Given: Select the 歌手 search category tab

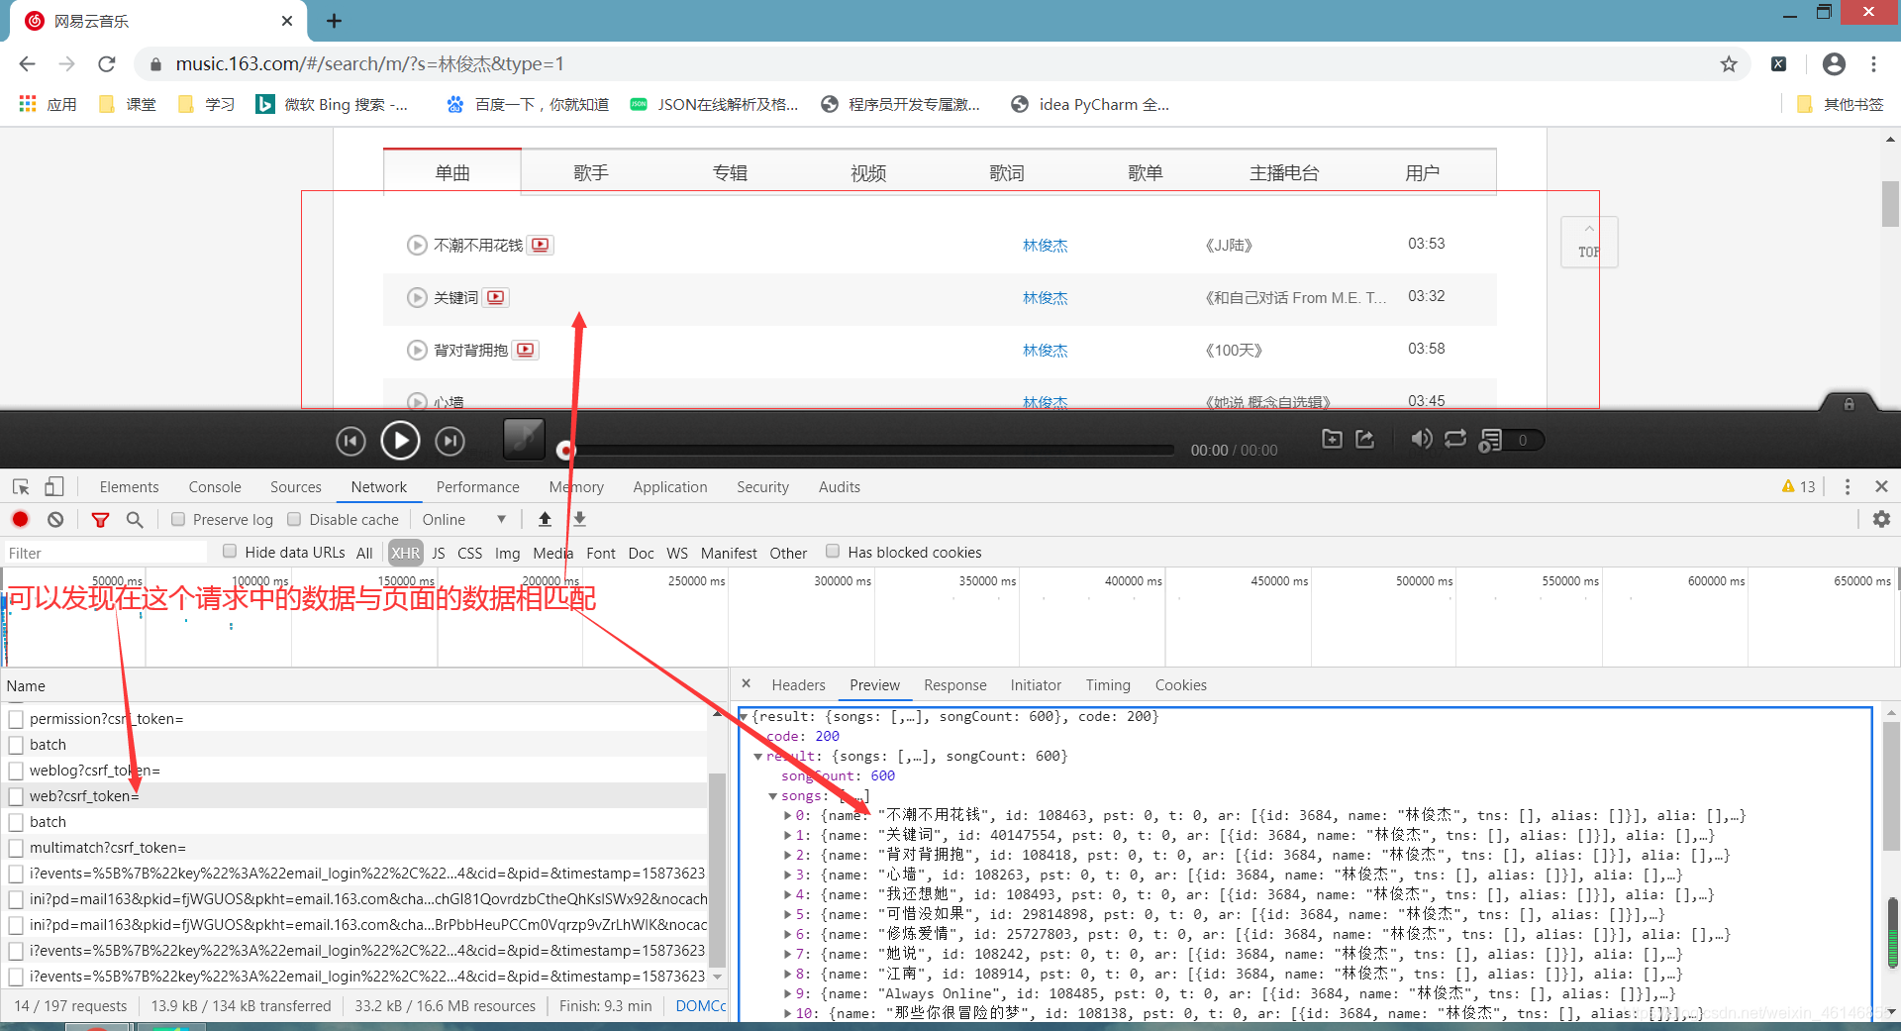Looking at the screenshot, I should click(x=591, y=172).
